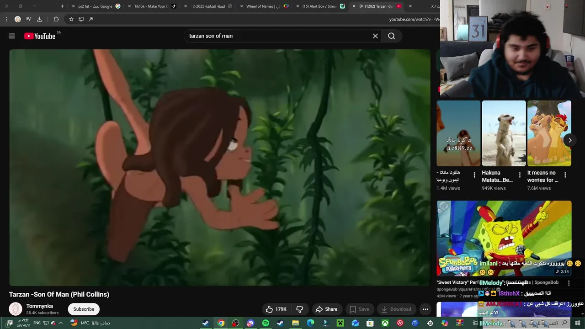Switch to the 12-2025 screenshot tab

(x=208, y=6)
